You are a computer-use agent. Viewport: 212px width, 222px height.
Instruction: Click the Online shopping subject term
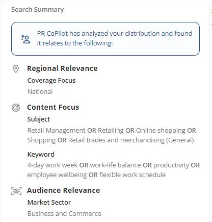pyautogui.click(x=161, y=131)
